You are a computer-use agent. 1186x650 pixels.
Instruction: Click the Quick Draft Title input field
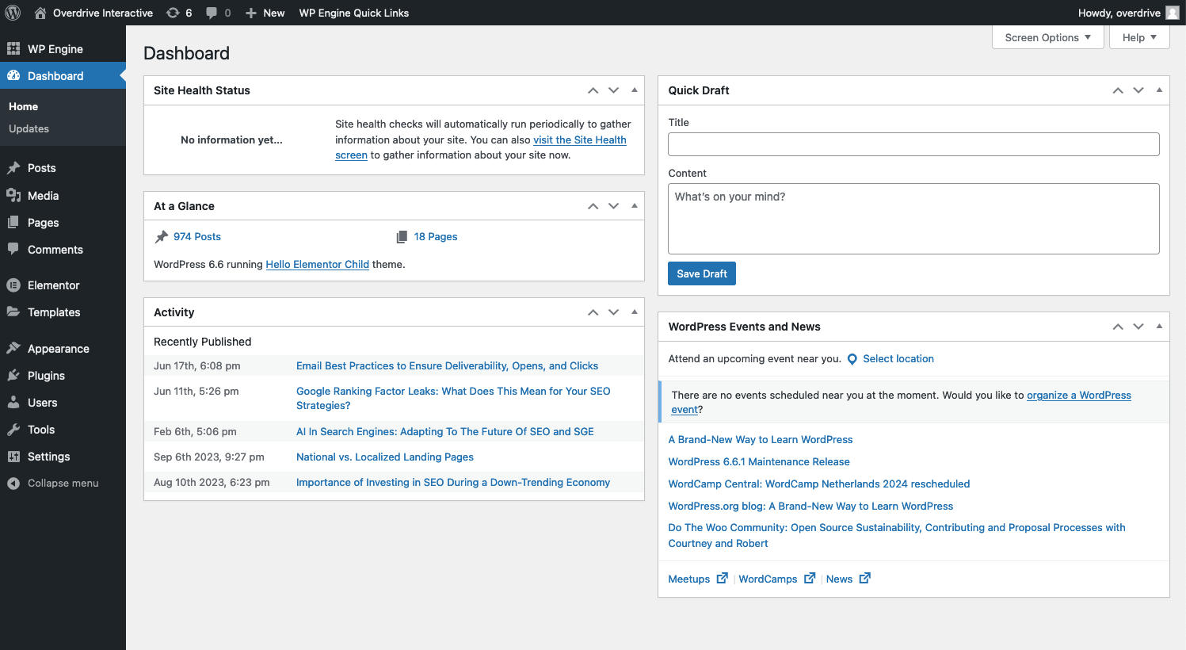click(913, 144)
